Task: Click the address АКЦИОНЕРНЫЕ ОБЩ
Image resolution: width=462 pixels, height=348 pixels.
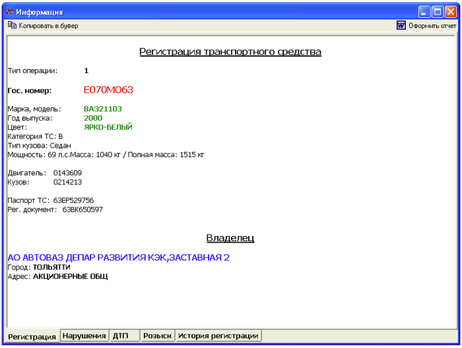Action: (x=71, y=276)
